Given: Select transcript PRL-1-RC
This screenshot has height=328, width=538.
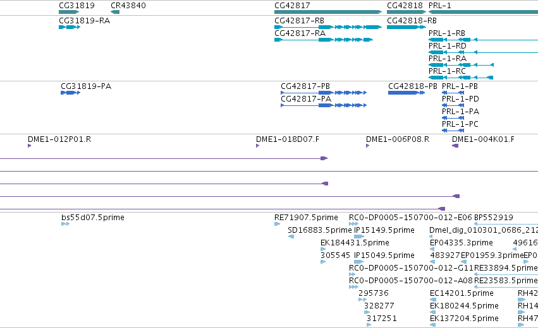Looking at the screenshot, I should tap(461, 78).
